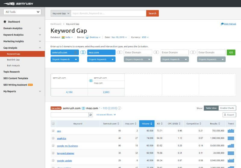Open the User manual link
Viewport: 241px width, 168px height.
point(229,24)
